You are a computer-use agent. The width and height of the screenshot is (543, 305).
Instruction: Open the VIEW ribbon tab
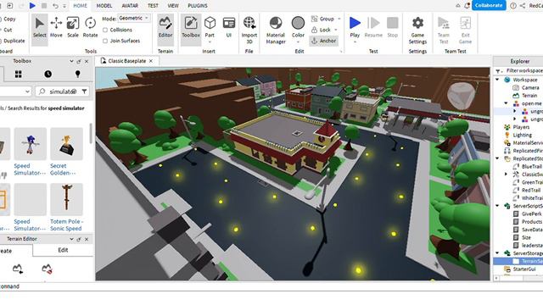tap(173, 6)
